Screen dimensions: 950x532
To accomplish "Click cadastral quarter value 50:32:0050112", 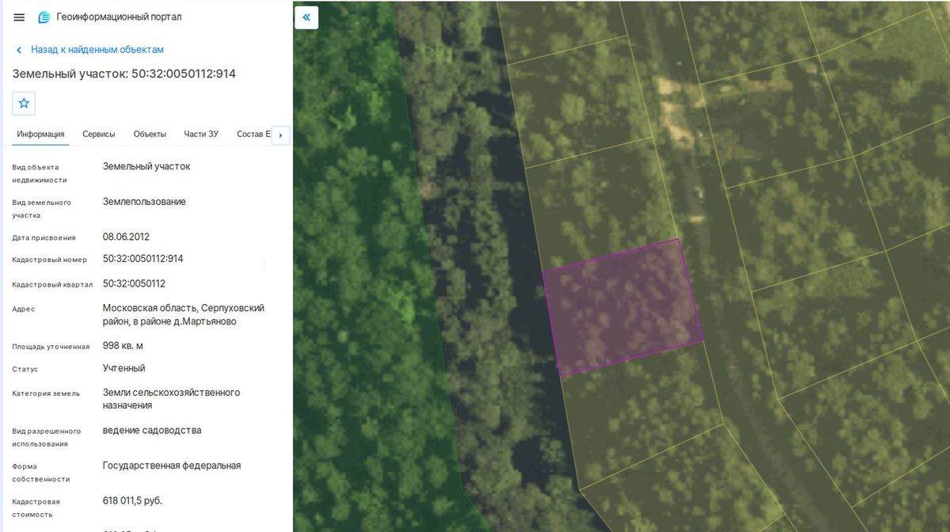I will click(134, 283).
